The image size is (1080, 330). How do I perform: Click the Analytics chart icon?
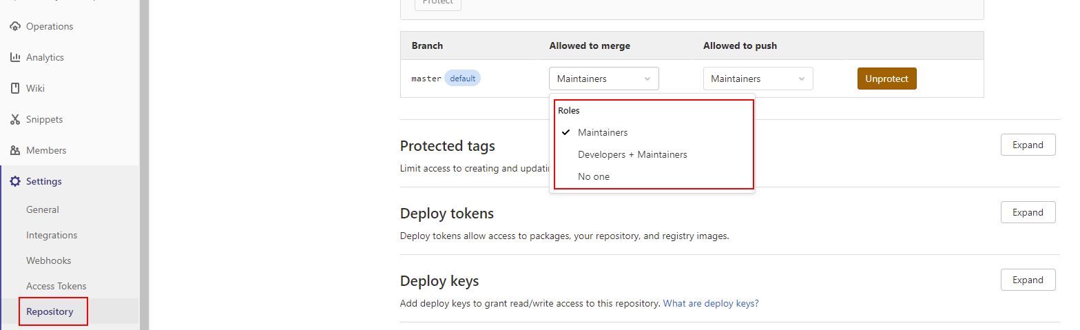[x=15, y=57]
